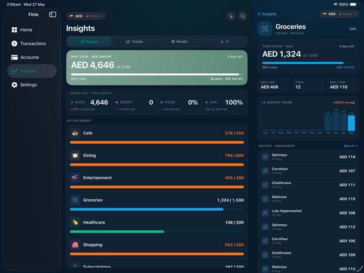The height and width of the screenshot is (273, 364).
Task: Open Accounts in the sidebar
Action: coord(32,57)
